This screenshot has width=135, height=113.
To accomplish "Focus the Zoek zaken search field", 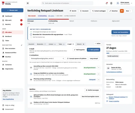I will point(67,3).
